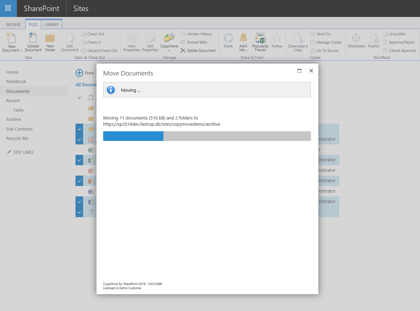Screen dimensions: 420x311
Task: Click EDIT LINKS in navigation
Action: [x=20, y=152]
